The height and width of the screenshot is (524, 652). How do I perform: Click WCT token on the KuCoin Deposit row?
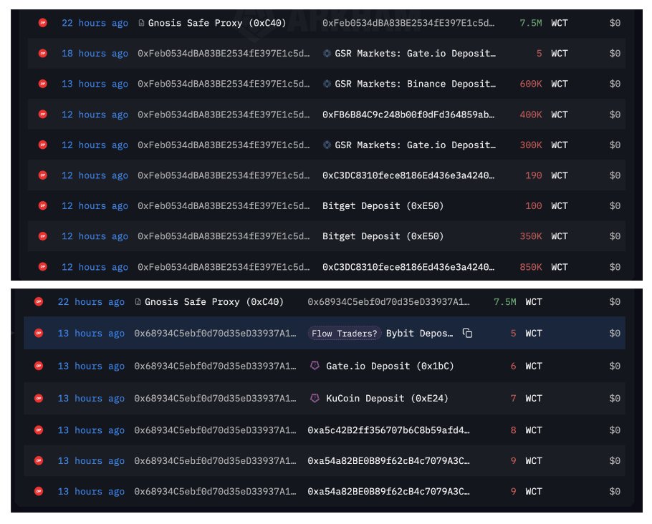[534, 398]
